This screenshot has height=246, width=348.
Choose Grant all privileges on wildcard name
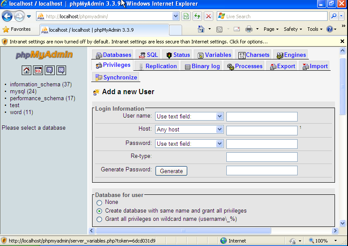coord(99,220)
